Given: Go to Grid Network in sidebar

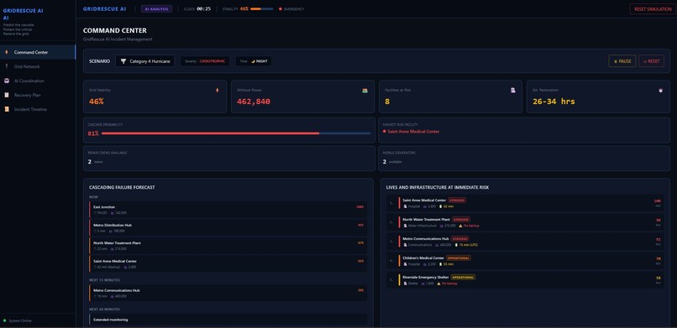Looking at the screenshot, I should (38, 66).
